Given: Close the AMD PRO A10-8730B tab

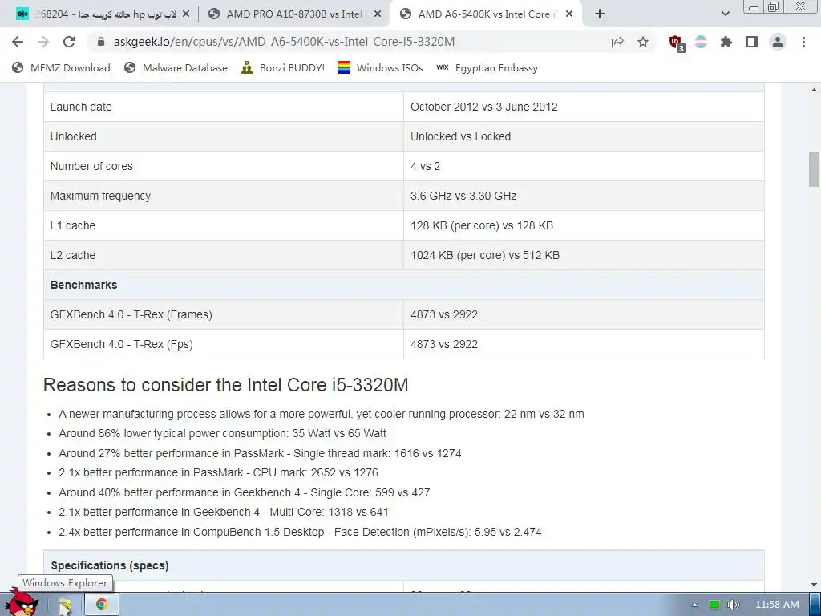Looking at the screenshot, I should (x=377, y=14).
